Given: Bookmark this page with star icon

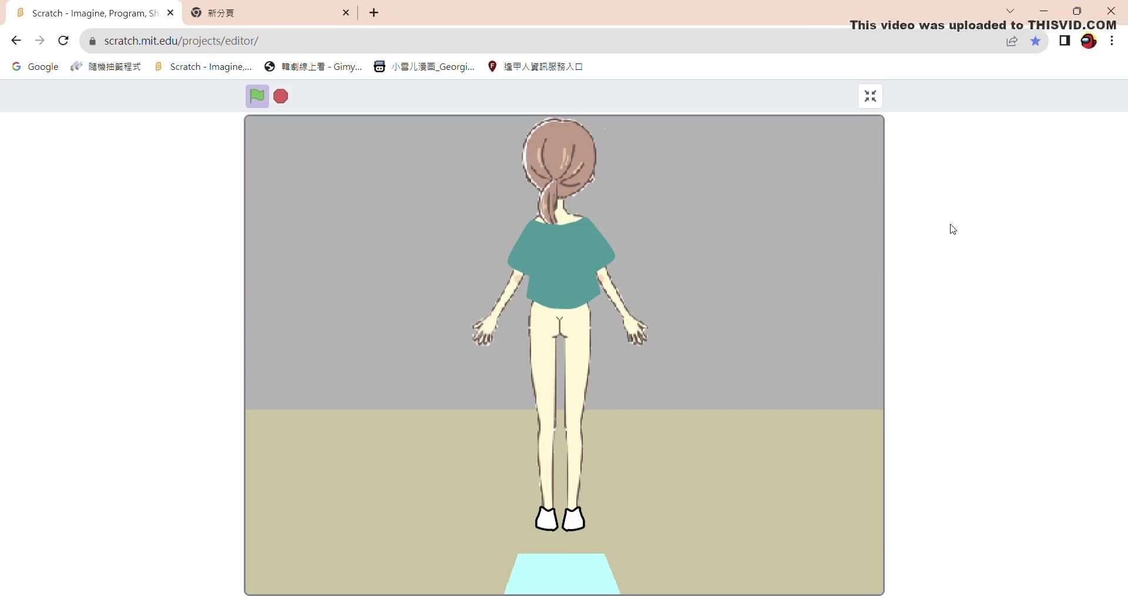Looking at the screenshot, I should pyautogui.click(x=1035, y=41).
